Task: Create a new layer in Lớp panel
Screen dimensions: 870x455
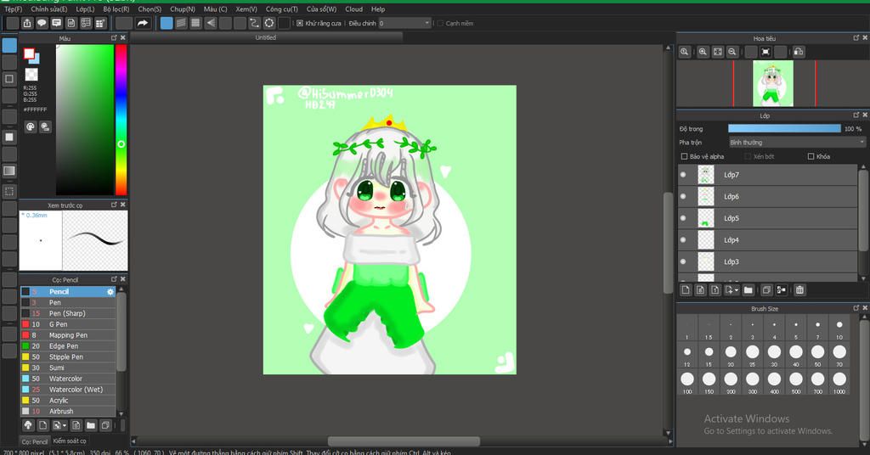Action: [686, 289]
